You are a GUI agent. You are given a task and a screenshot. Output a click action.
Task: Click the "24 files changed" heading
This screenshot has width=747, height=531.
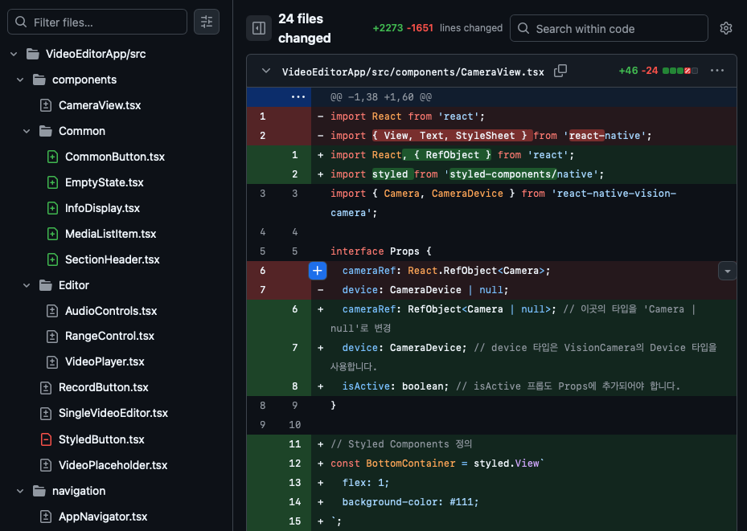(305, 28)
